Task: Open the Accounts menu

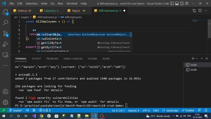Action: [5, 92]
